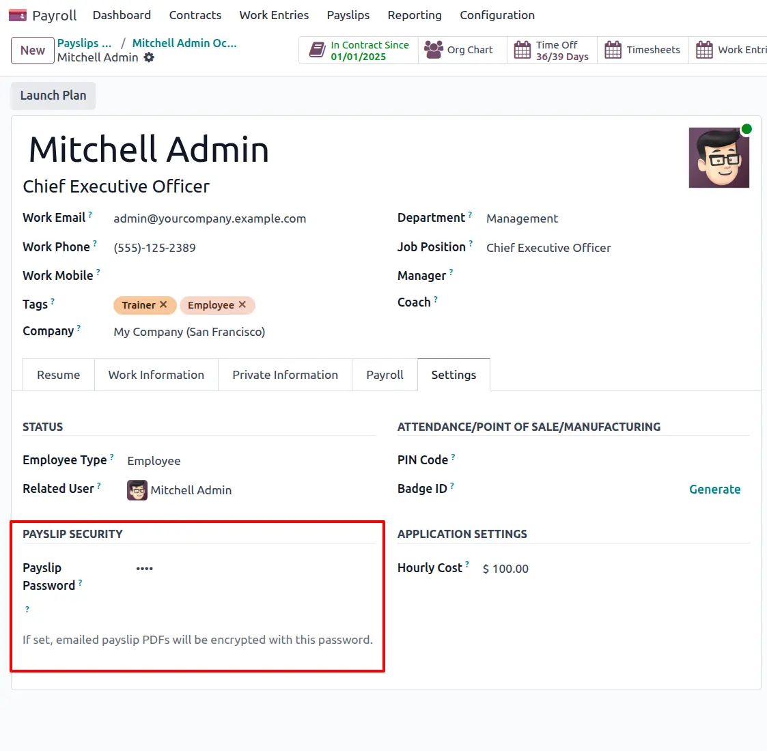The width and height of the screenshot is (767, 751).
Task: Open the Configuration menu
Action: [x=497, y=15]
